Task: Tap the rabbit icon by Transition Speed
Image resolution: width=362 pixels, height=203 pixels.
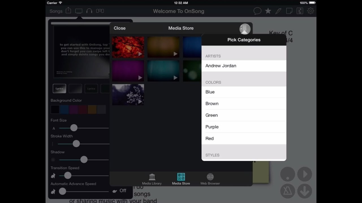Action: pos(53,176)
